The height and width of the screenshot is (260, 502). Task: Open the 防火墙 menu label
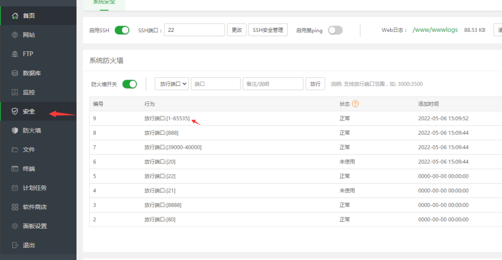click(32, 130)
